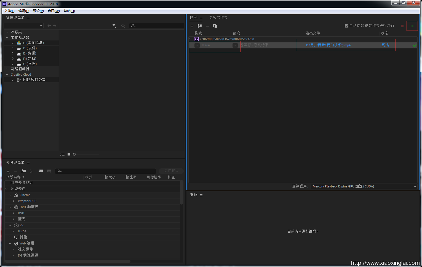
Task: Click the VR headset category icon
Action: click(16, 225)
